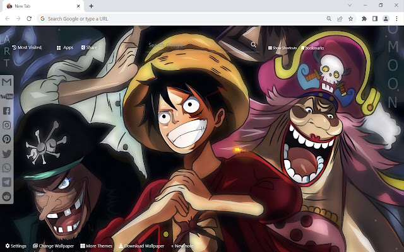The image size is (404, 252).
Task: Open Chrome's three-dot menu
Action: (x=396, y=18)
